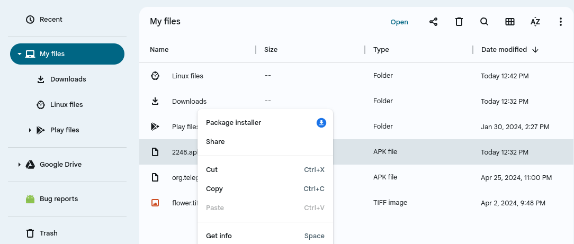
Task: Choose Cut in the context menu
Action: click(265, 170)
